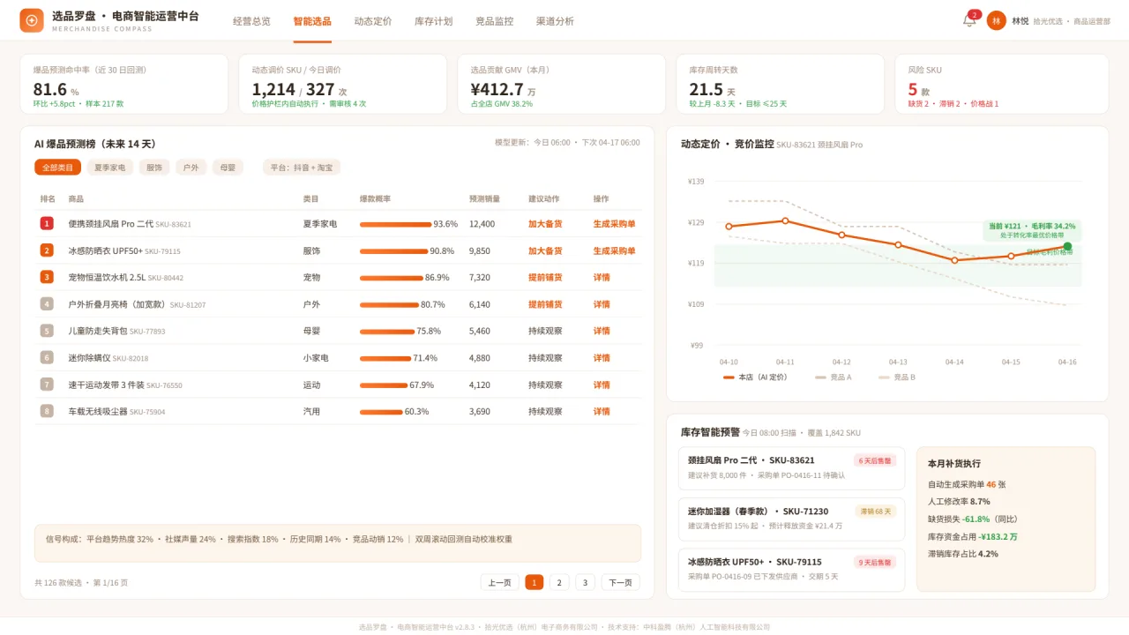Open the notification bell icon

(969, 20)
